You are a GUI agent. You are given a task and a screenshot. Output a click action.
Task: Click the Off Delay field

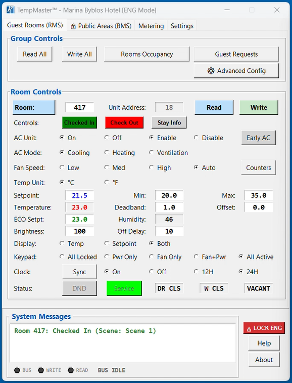[x=169, y=231]
